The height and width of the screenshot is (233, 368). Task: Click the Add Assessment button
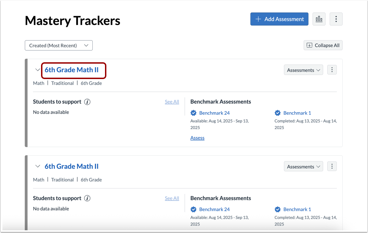279,19
